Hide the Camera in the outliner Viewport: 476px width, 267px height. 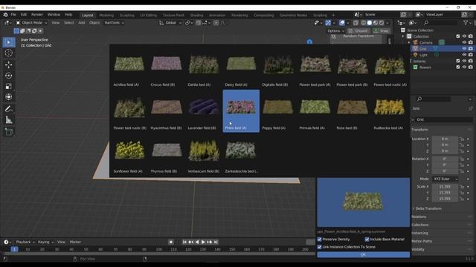(464, 42)
